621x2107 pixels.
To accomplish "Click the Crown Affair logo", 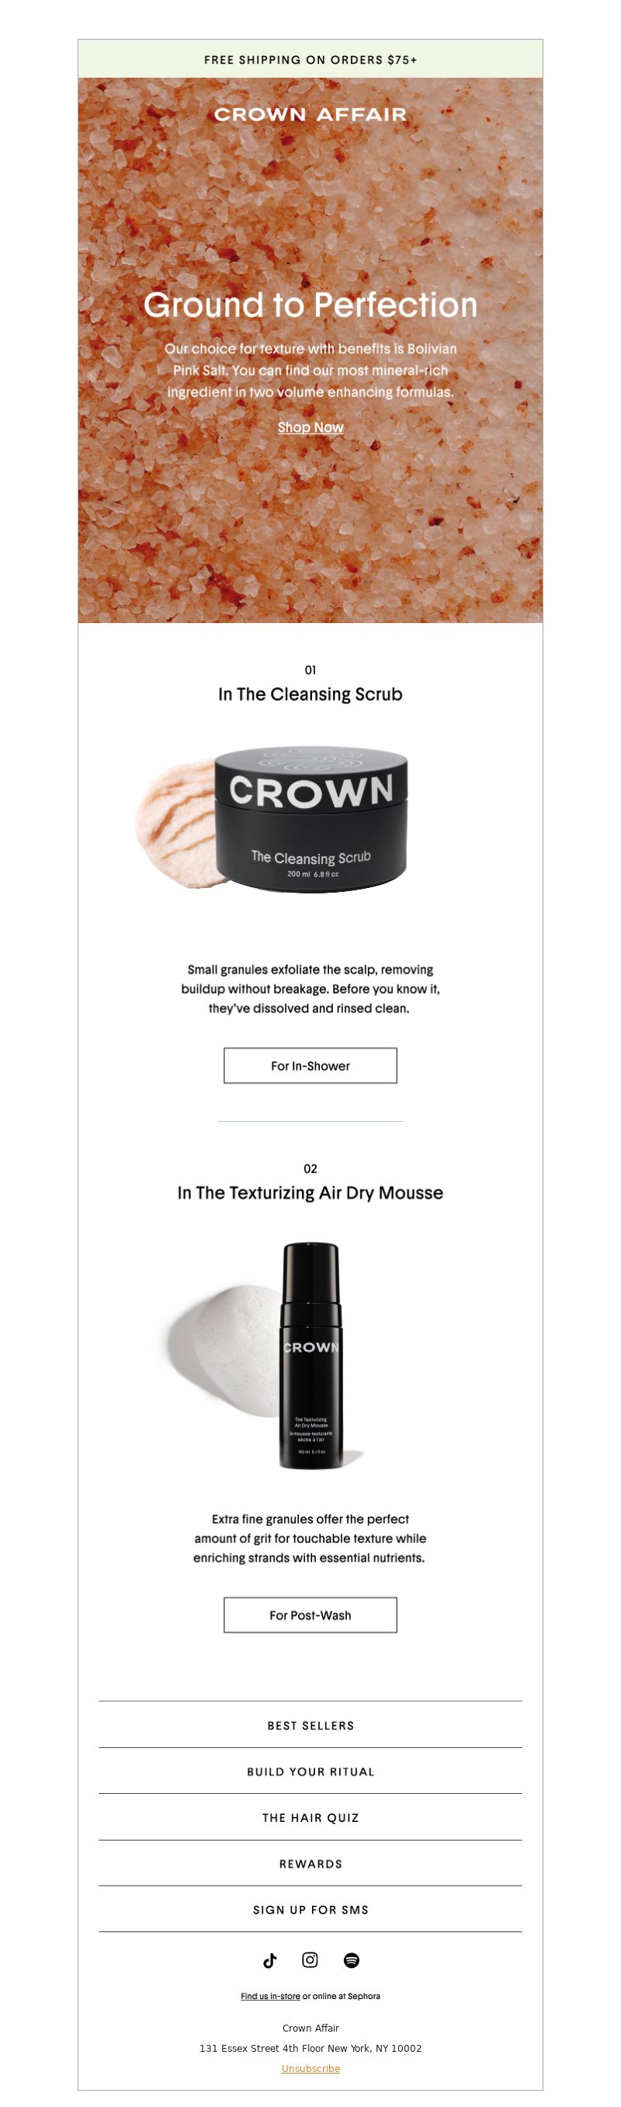I will [x=310, y=114].
